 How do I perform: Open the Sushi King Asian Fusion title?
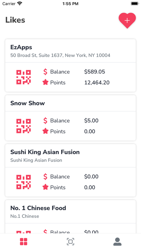(x=45, y=152)
